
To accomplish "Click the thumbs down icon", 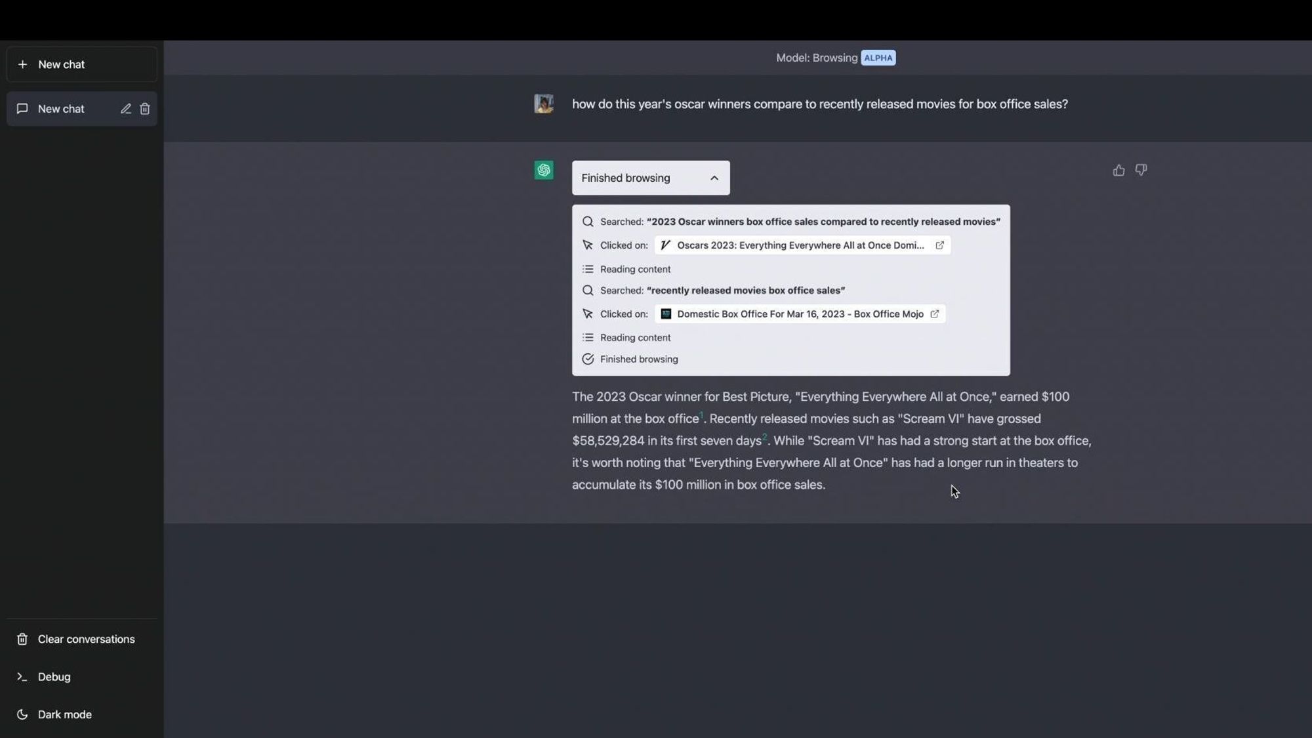I will click(x=1141, y=169).
